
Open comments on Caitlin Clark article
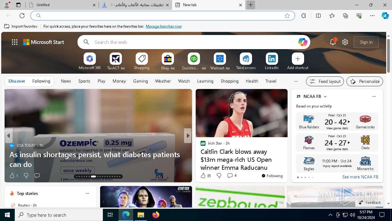[x=232, y=176]
